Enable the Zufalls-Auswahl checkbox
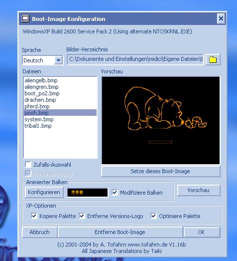237x261 pixels. pyautogui.click(x=28, y=165)
